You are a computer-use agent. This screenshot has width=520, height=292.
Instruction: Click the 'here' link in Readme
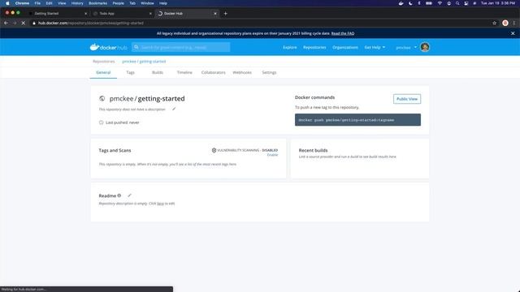click(x=160, y=204)
